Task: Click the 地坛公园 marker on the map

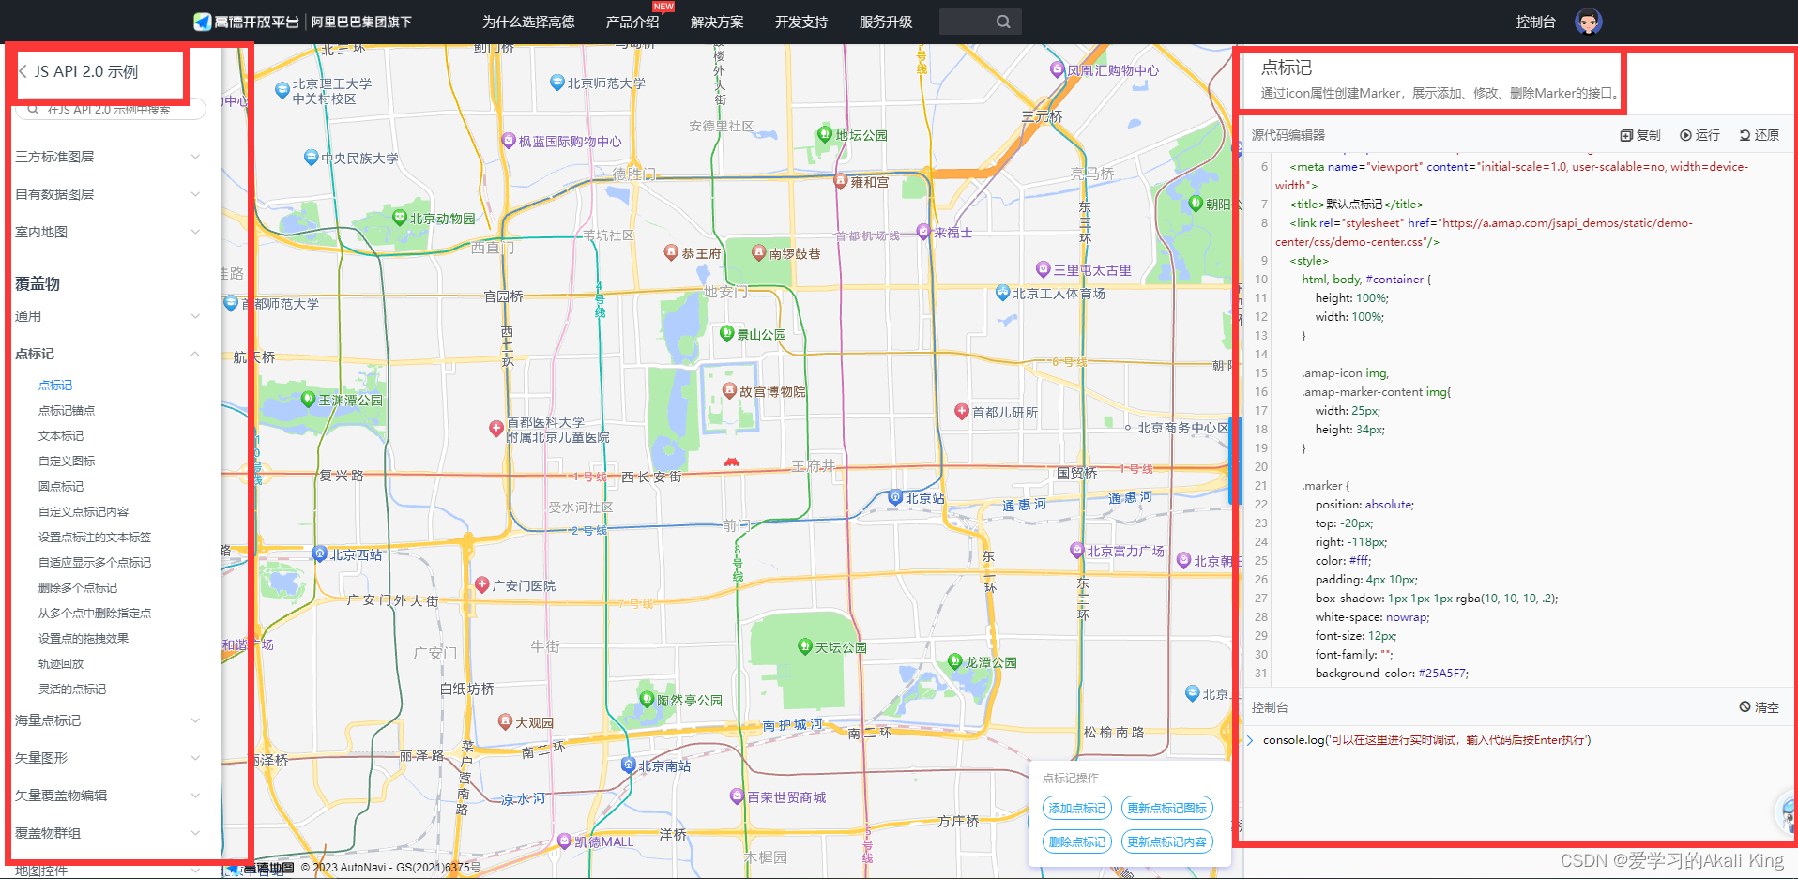Action: 823,134
